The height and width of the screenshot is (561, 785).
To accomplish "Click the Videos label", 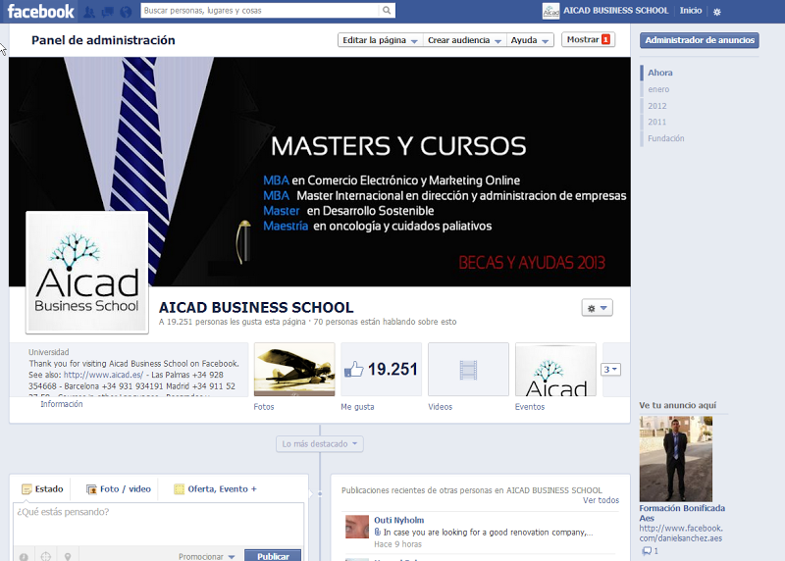I will [440, 407].
